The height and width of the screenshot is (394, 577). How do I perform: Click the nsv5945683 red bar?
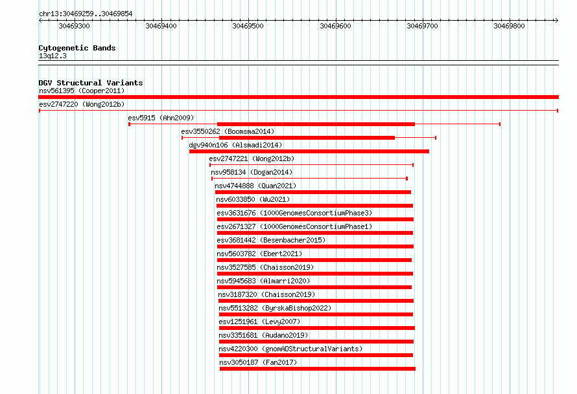tap(314, 287)
